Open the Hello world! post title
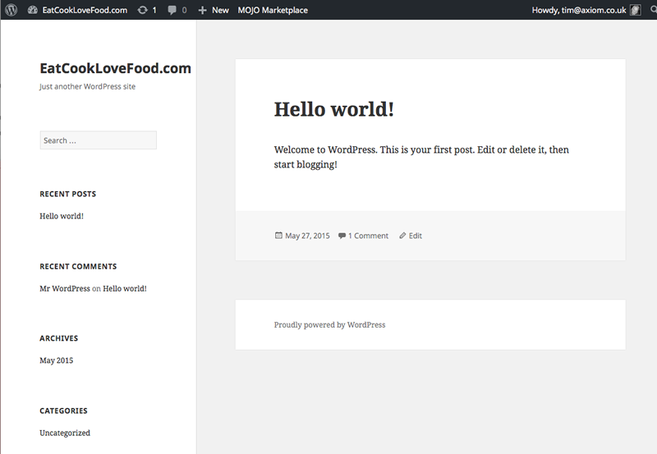Image resolution: width=657 pixels, height=454 pixels. point(334,109)
